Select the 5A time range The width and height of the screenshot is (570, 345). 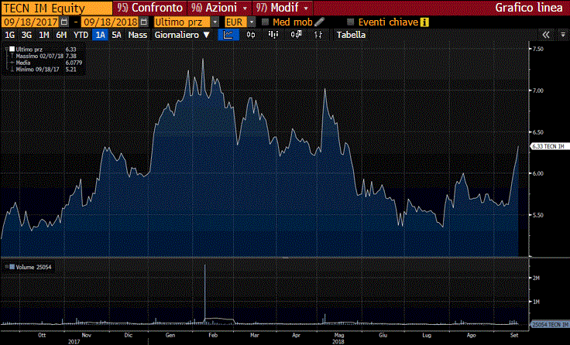click(x=116, y=35)
